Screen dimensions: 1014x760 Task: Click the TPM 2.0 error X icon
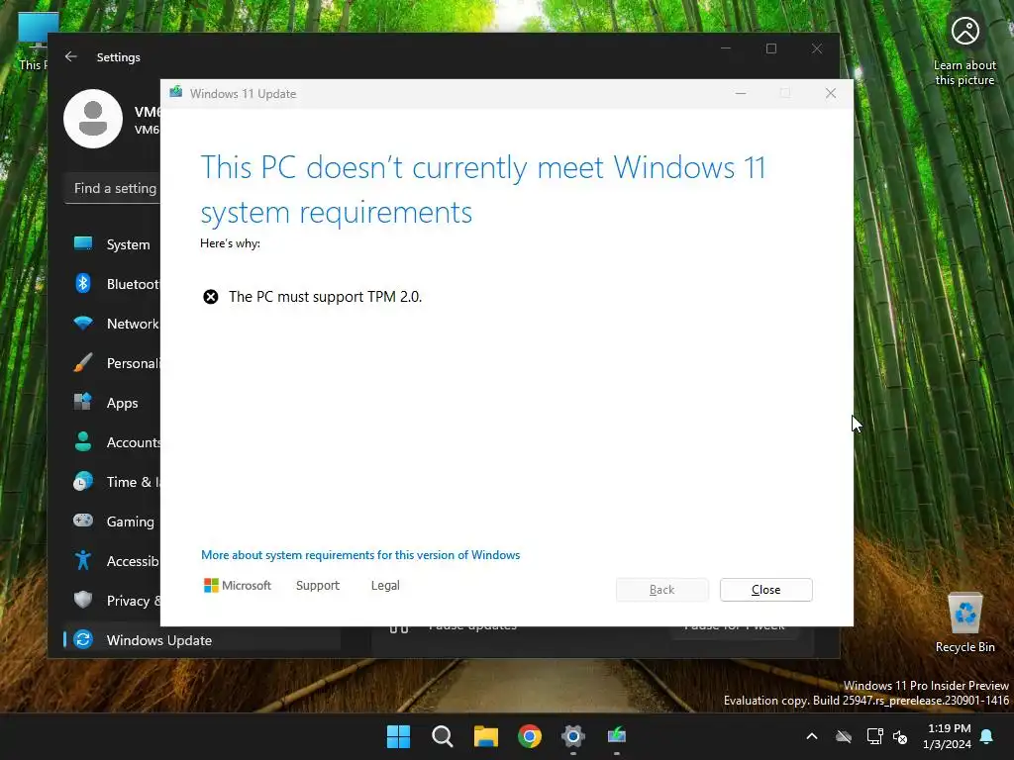211,297
